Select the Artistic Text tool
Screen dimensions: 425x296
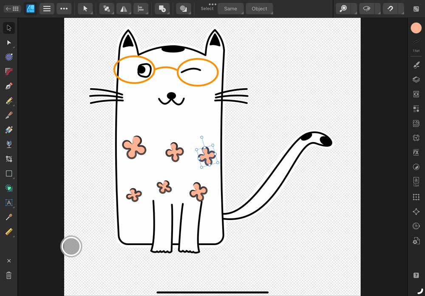tap(9, 203)
